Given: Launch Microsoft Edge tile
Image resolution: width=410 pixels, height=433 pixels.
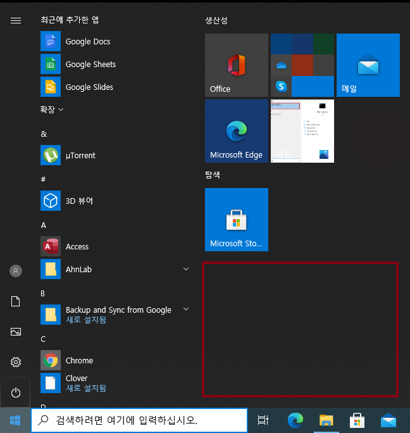Looking at the screenshot, I should pyautogui.click(x=237, y=131).
